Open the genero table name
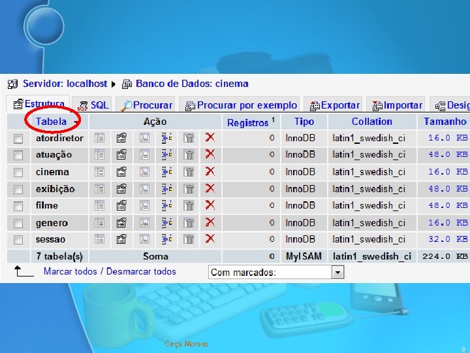 (x=52, y=223)
